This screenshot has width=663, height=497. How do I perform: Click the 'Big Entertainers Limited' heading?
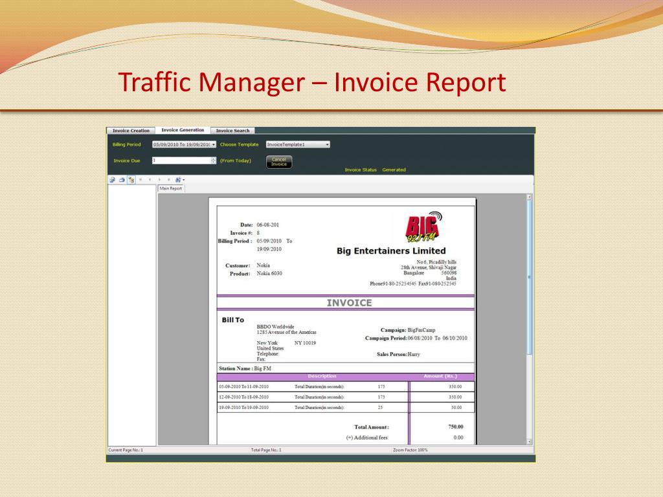(x=391, y=251)
